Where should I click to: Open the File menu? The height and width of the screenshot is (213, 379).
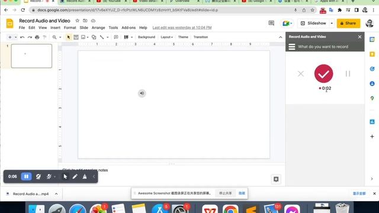click(22, 28)
